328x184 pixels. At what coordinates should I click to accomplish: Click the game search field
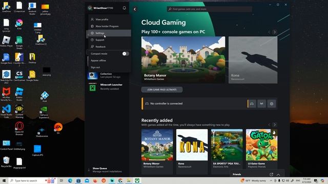click(x=210, y=9)
